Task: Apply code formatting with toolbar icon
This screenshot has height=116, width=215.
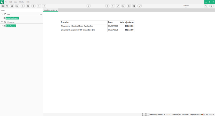Action: tap(113, 6)
